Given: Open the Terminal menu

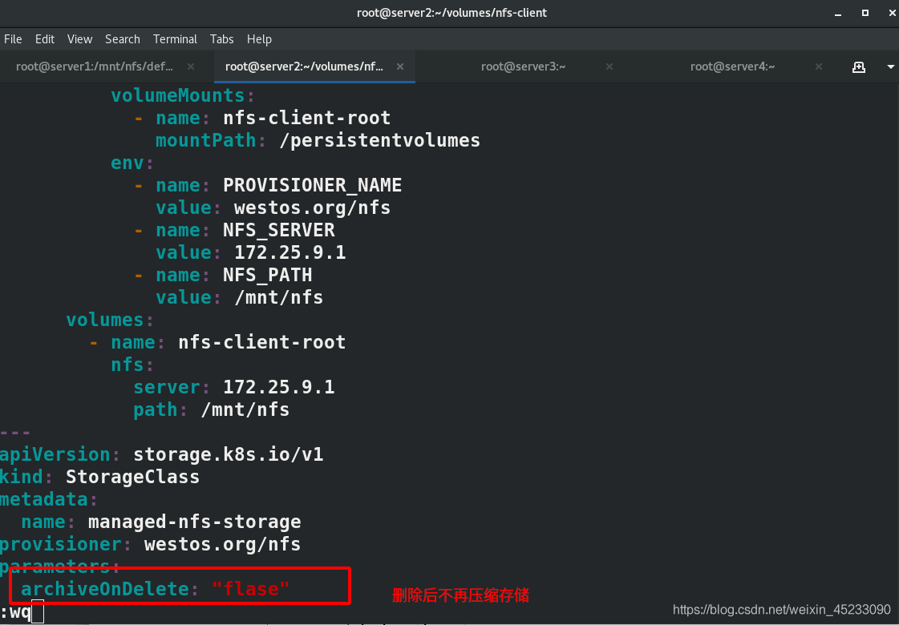Looking at the screenshot, I should (x=175, y=39).
